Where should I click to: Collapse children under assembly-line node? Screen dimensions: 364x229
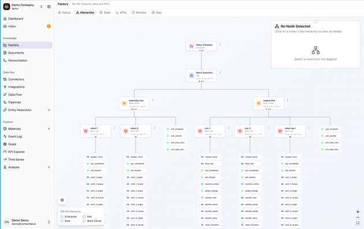(134, 109)
